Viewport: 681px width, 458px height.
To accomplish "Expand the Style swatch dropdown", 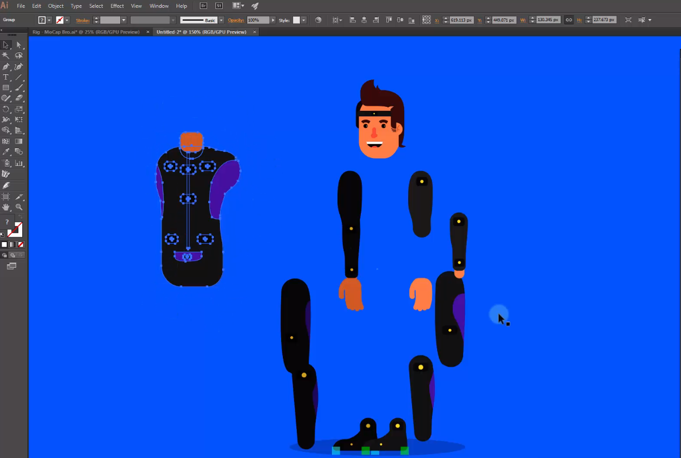I will pyautogui.click(x=303, y=20).
